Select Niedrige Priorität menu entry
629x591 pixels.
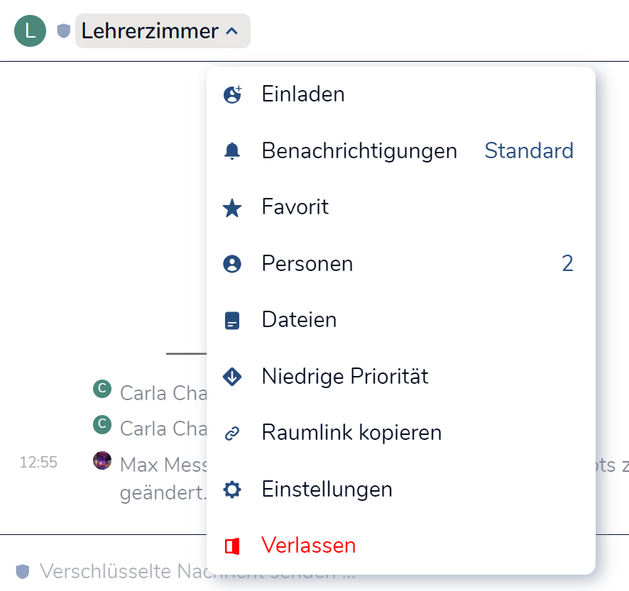tap(345, 377)
